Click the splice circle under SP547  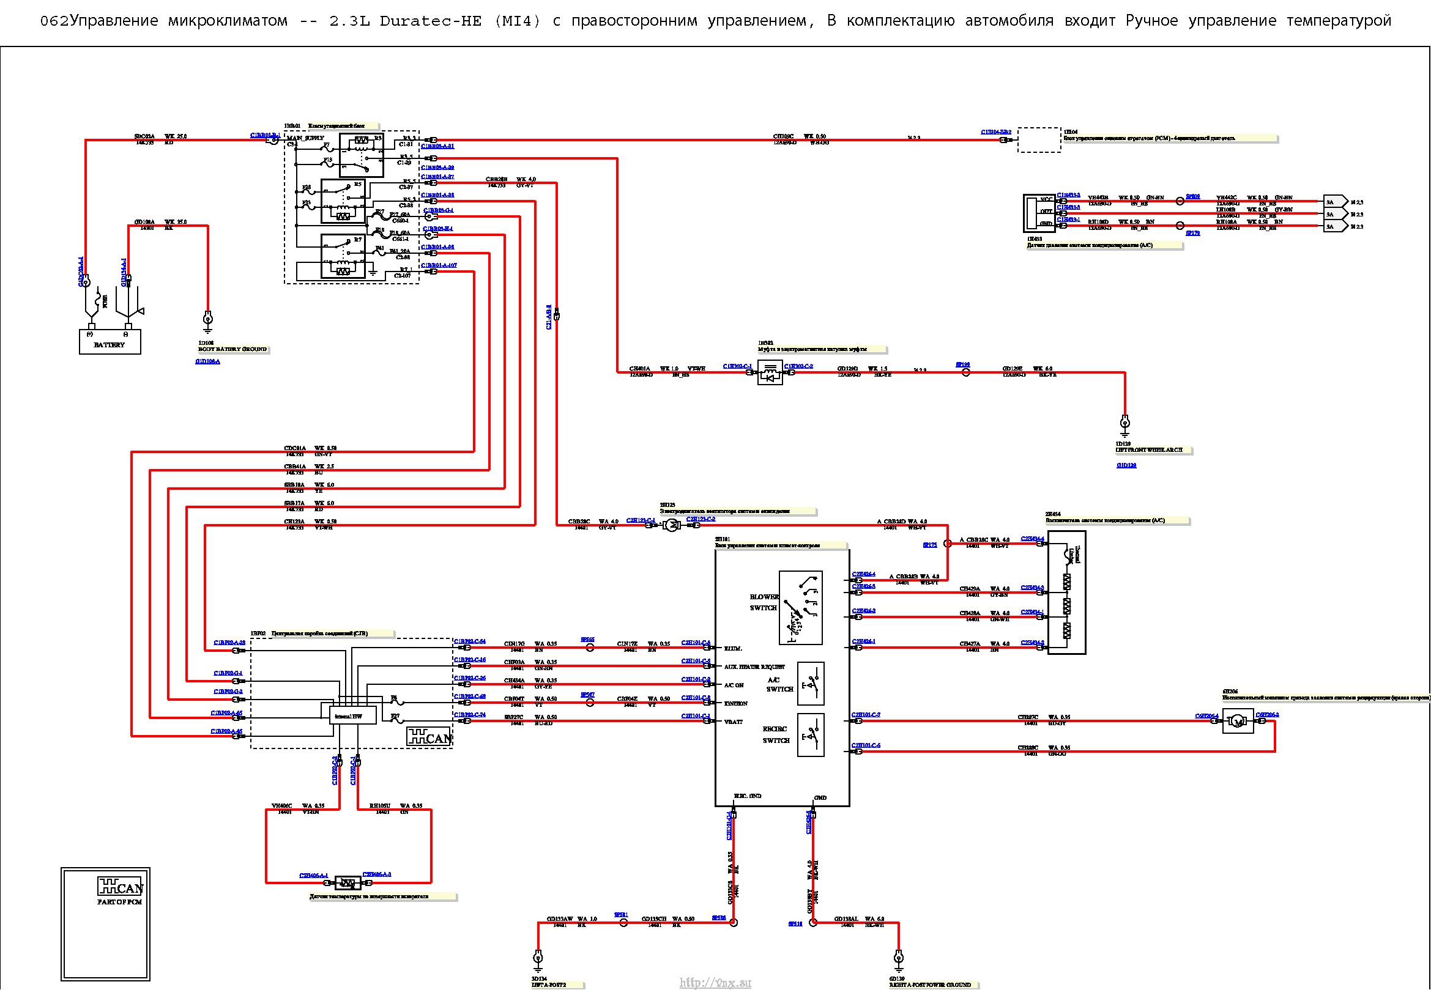590,703
